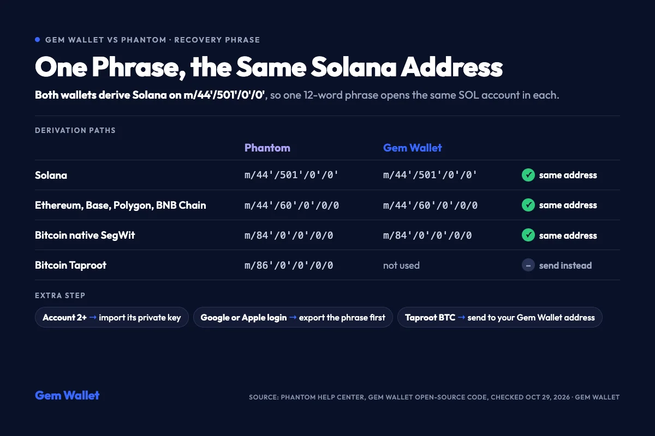Image resolution: width=655 pixels, height=436 pixels.
Task: Click the arrow in the Account 2+ chip
Action: pyautogui.click(x=93, y=317)
